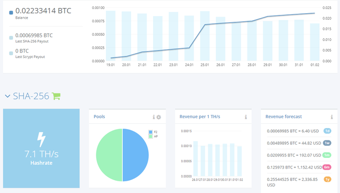This screenshot has height=193, width=340.
Task: Toggle Last SHA-256 Payout legend swatch
Action: click(11, 38)
